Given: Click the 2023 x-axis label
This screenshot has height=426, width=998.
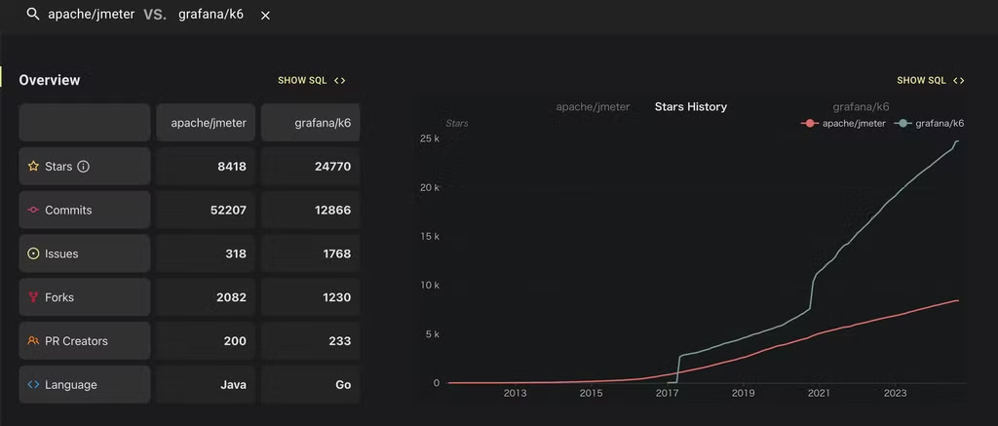Looking at the screenshot, I should pos(895,394).
